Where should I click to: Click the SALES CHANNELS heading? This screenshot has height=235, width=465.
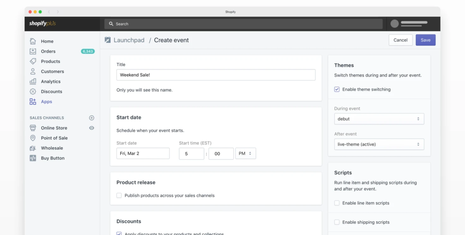tap(47, 118)
